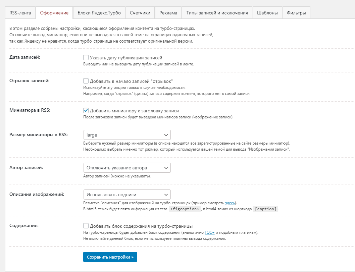355x272 pixels.
Task: Click the [caption] shortcode text
Action: coord(266,209)
